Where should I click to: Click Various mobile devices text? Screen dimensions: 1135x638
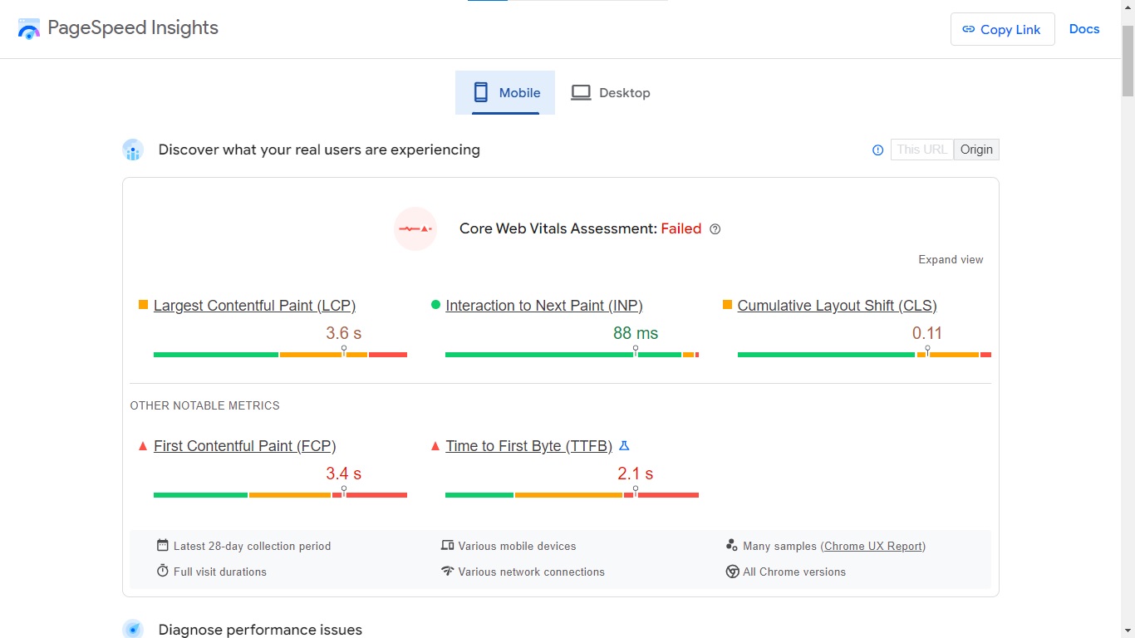(517, 546)
